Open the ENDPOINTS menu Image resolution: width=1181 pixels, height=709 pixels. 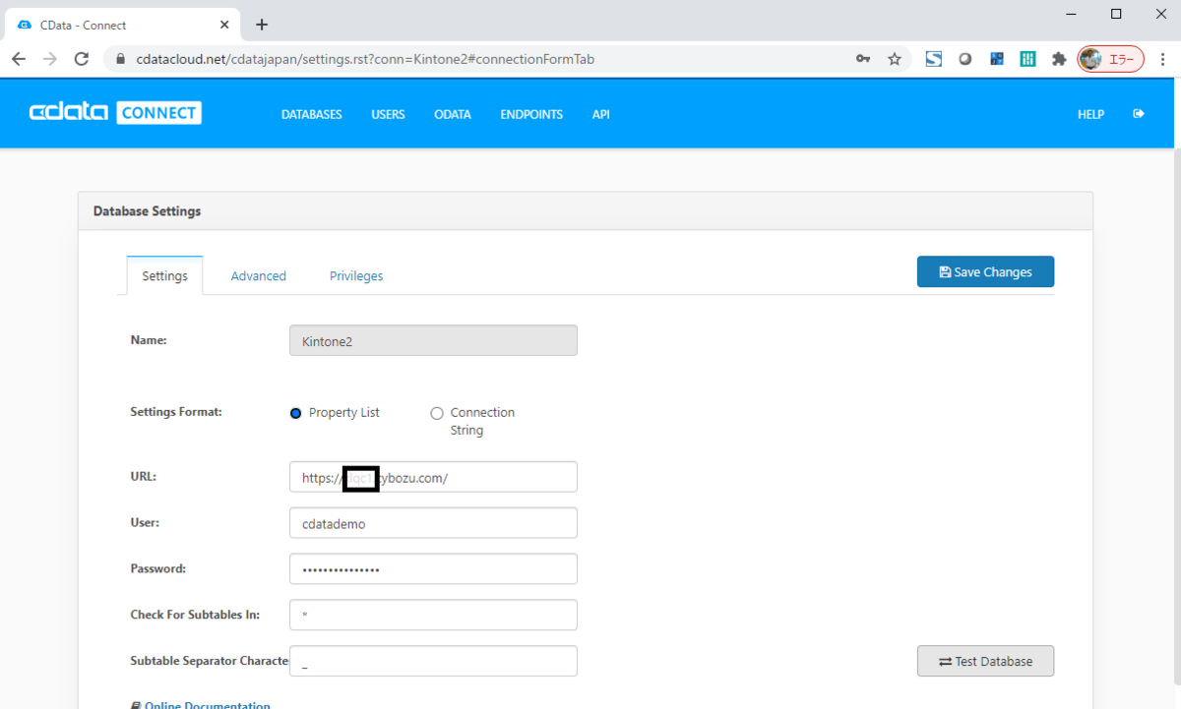pos(531,114)
